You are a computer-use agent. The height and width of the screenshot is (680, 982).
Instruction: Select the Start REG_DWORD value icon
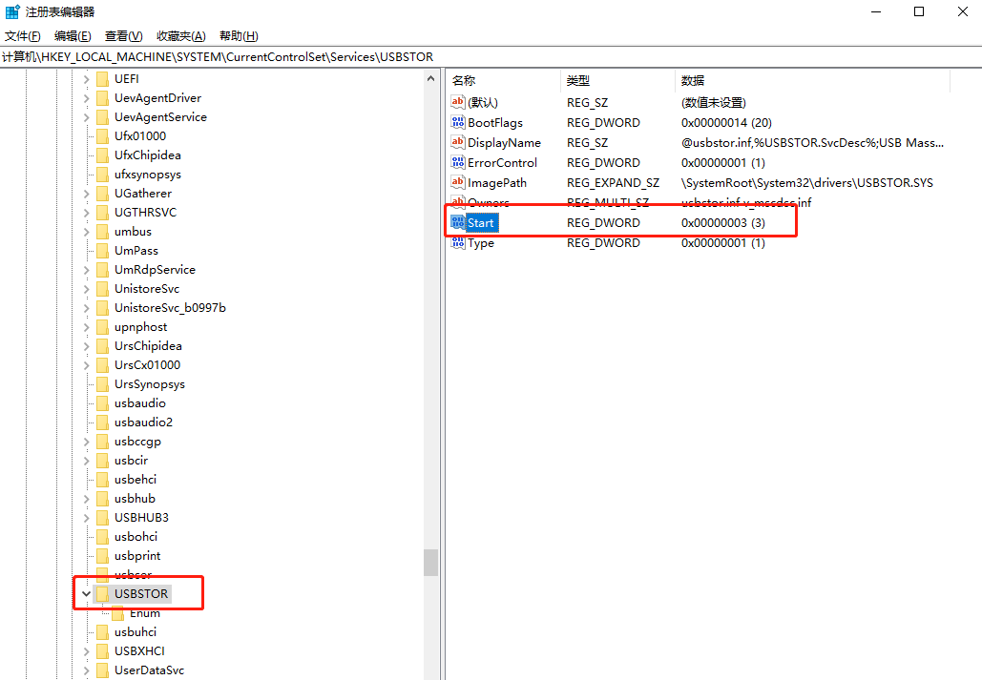(x=458, y=222)
